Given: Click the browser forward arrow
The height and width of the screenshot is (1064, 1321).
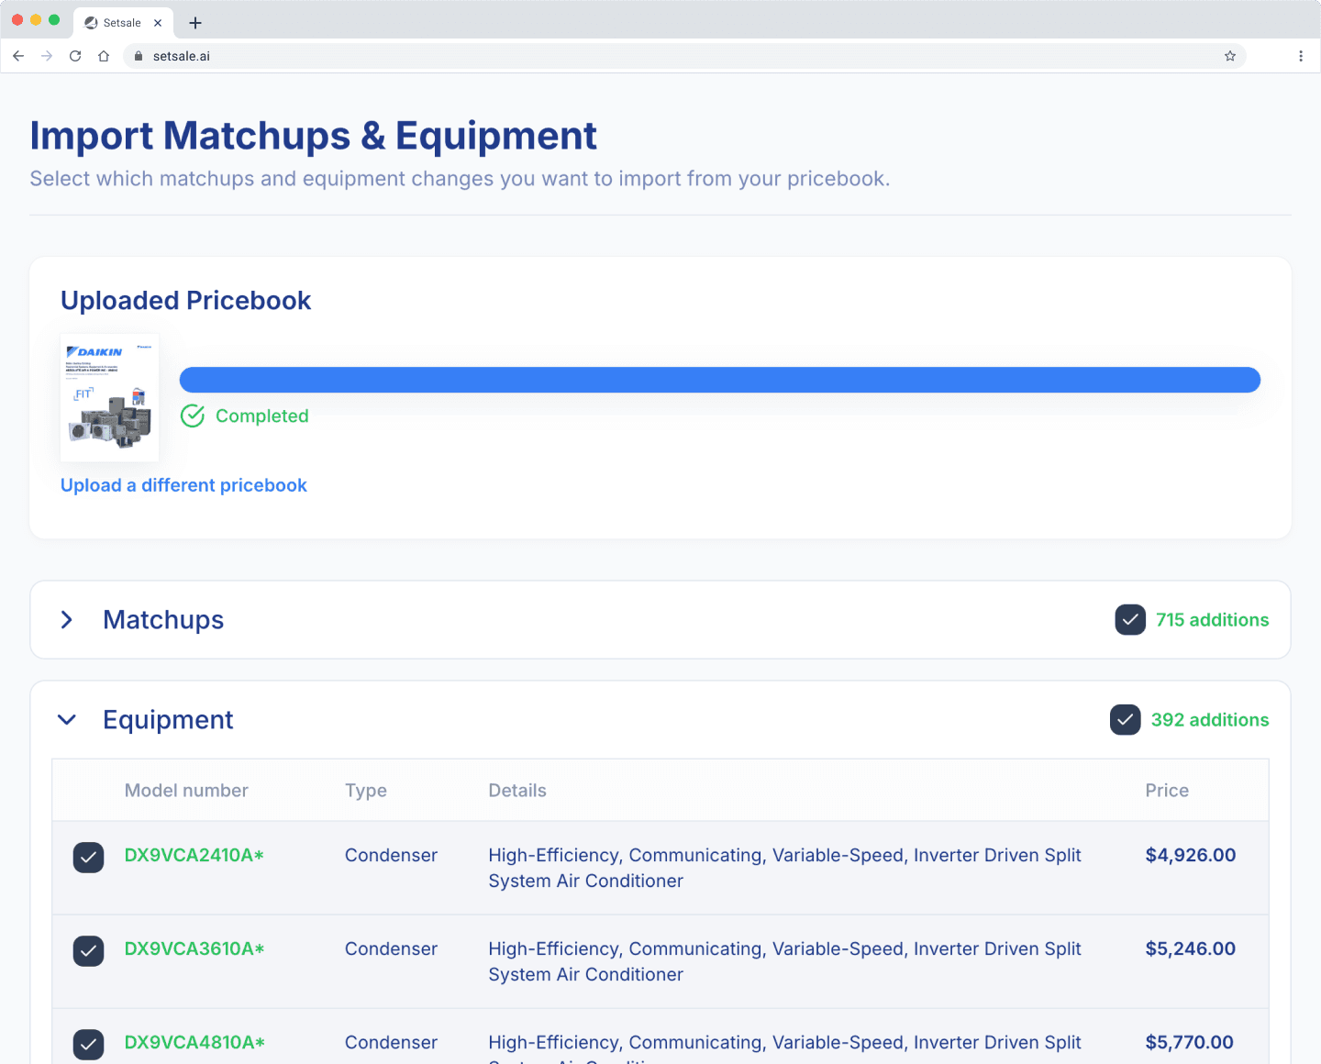Looking at the screenshot, I should [x=47, y=56].
